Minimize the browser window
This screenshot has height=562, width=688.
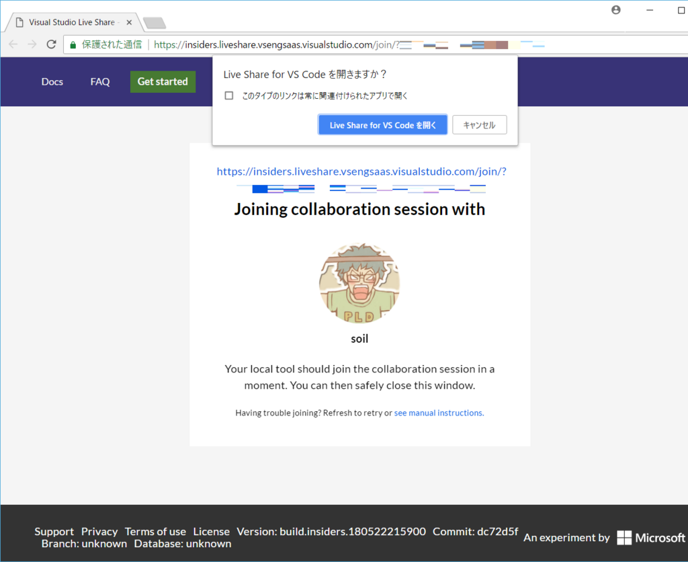[650, 9]
